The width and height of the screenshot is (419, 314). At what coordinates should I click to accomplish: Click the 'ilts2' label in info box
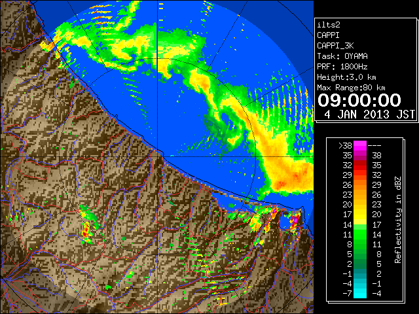point(329,25)
